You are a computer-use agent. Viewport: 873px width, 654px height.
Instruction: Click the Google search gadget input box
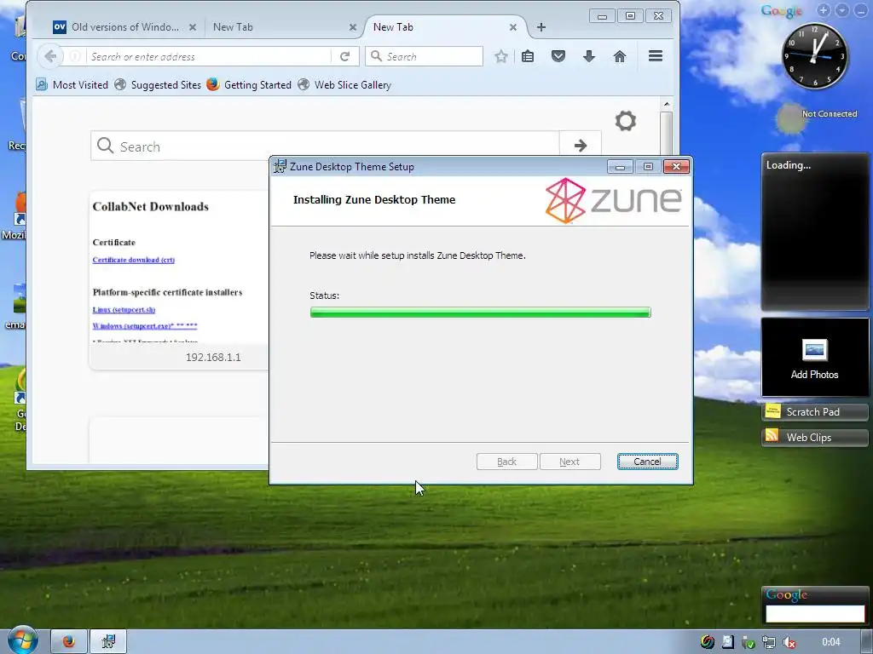tap(814, 613)
